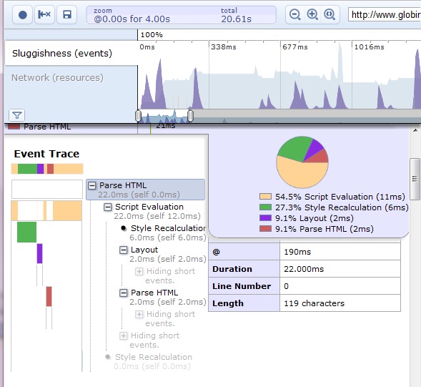The height and width of the screenshot is (387, 421).
Task: Collapse the Layout tree node
Action: pyautogui.click(x=123, y=250)
